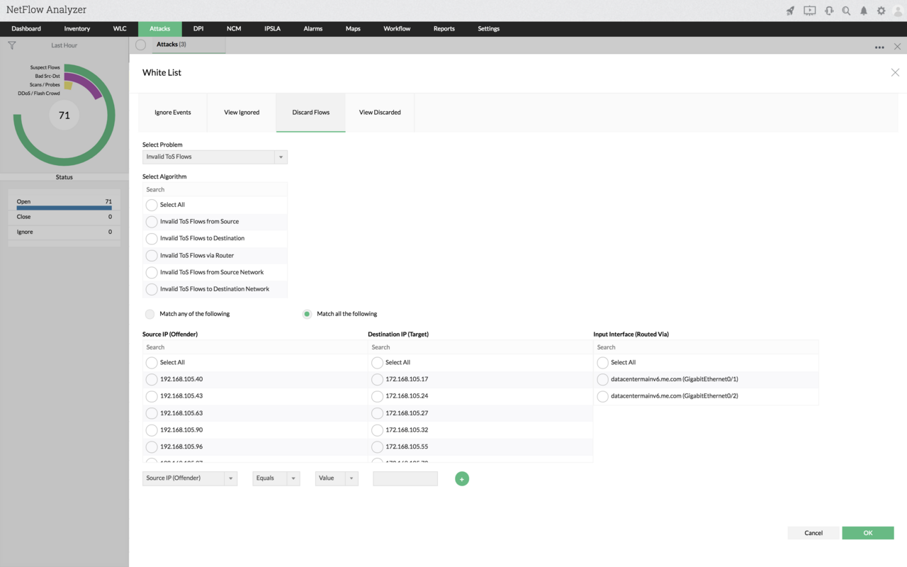Switch to the Ignore Events tab

point(173,113)
